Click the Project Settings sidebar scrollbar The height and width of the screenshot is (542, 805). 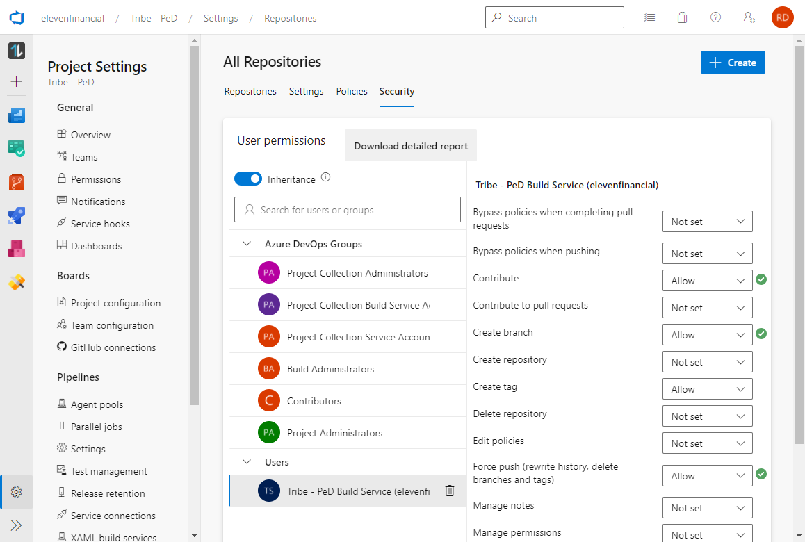point(194,226)
